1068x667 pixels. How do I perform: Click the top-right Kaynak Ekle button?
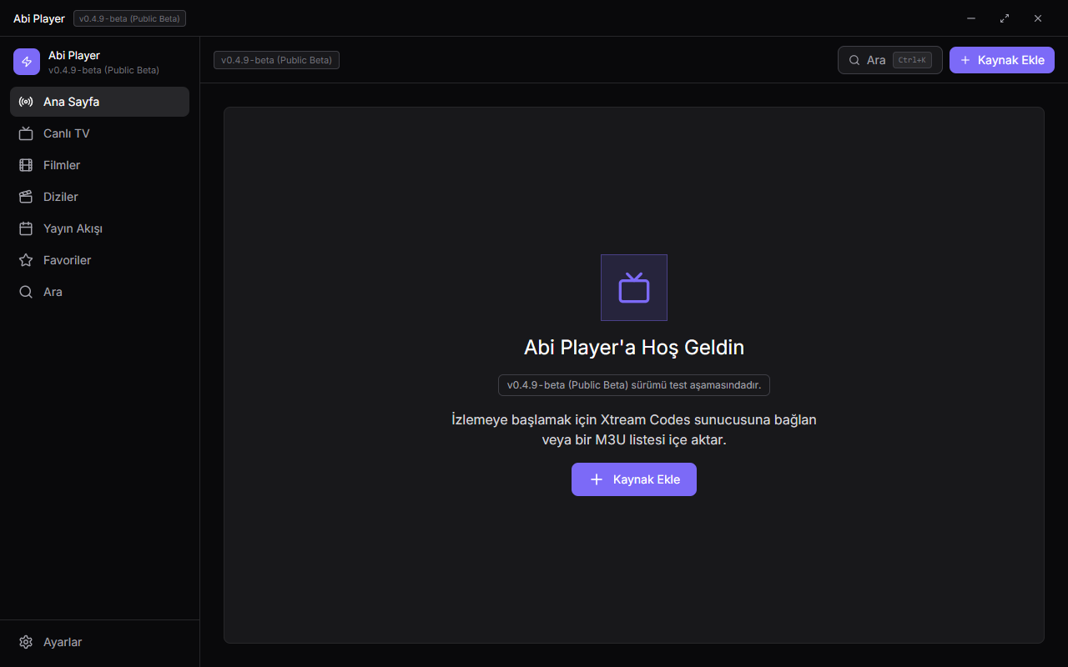[x=1002, y=60]
